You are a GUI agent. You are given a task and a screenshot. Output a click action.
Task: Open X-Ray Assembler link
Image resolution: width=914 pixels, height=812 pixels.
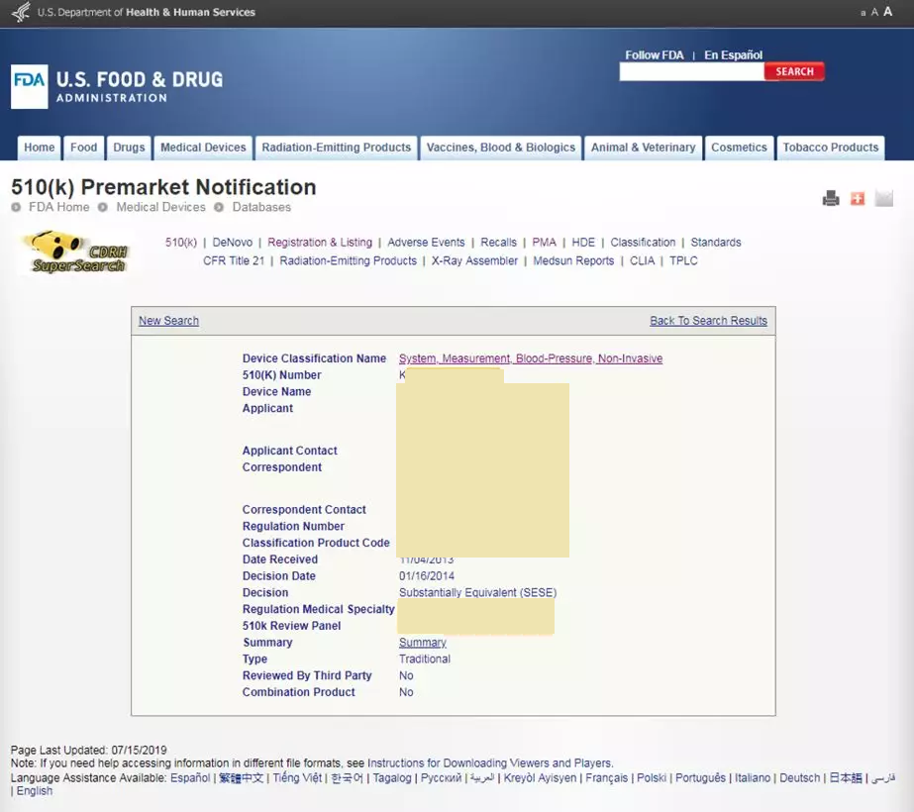(x=474, y=261)
